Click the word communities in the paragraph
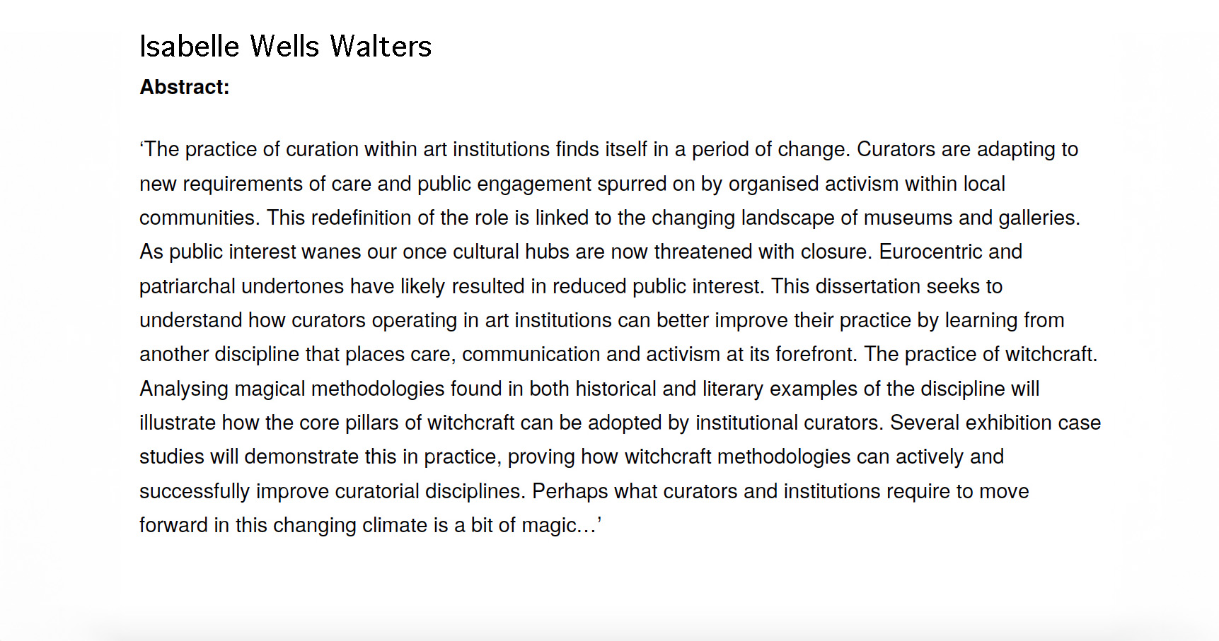Screen dimensions: 1219x641 tap(197, 218)
